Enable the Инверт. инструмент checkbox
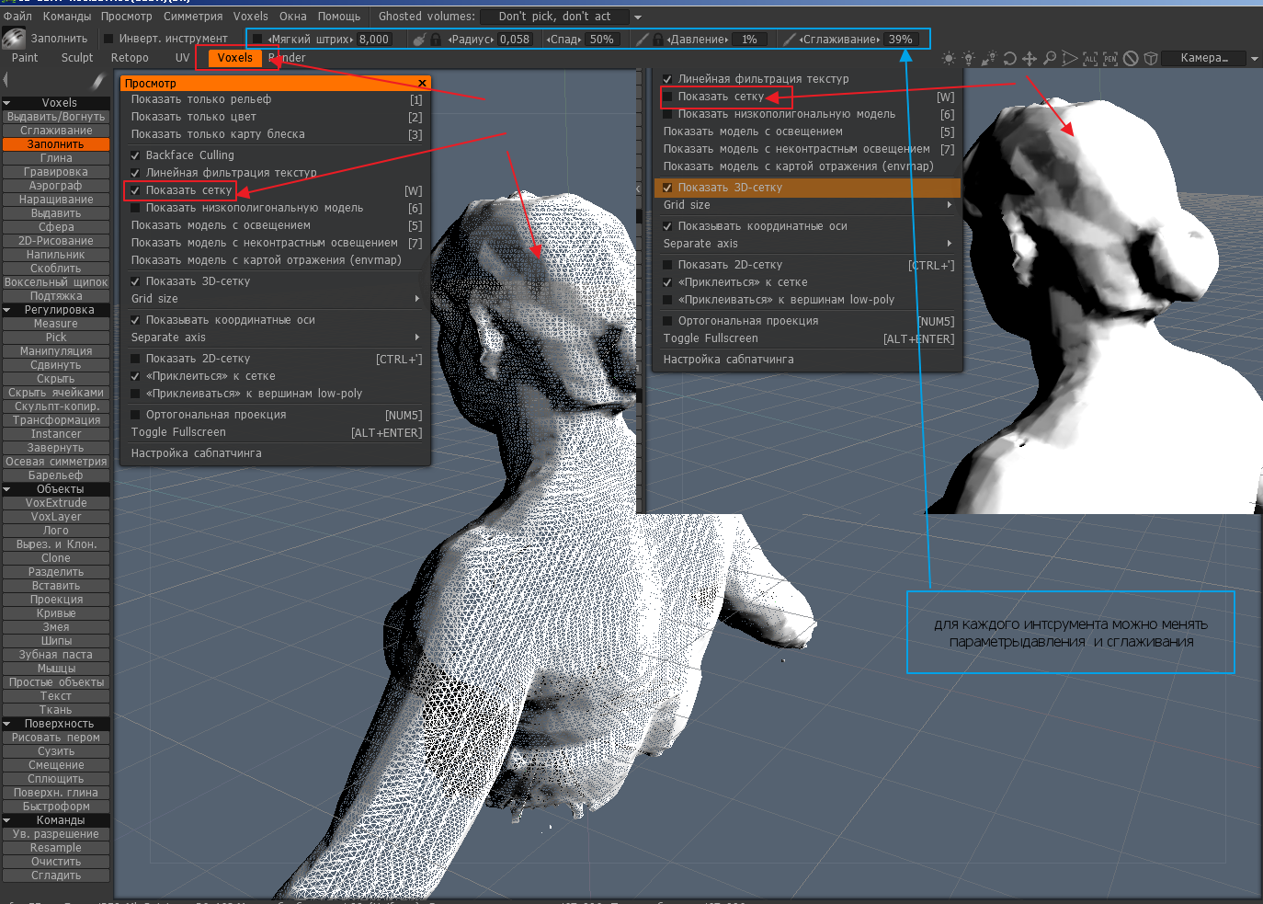The width and height of the screenshot is (1263, 904). [x=108, y=39]
